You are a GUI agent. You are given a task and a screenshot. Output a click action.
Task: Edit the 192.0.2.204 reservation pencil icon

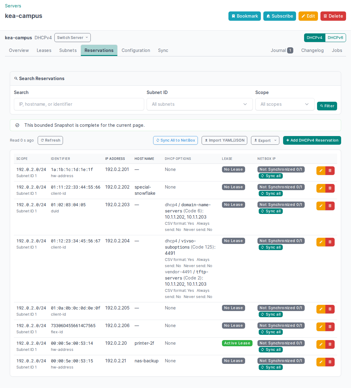321,242
